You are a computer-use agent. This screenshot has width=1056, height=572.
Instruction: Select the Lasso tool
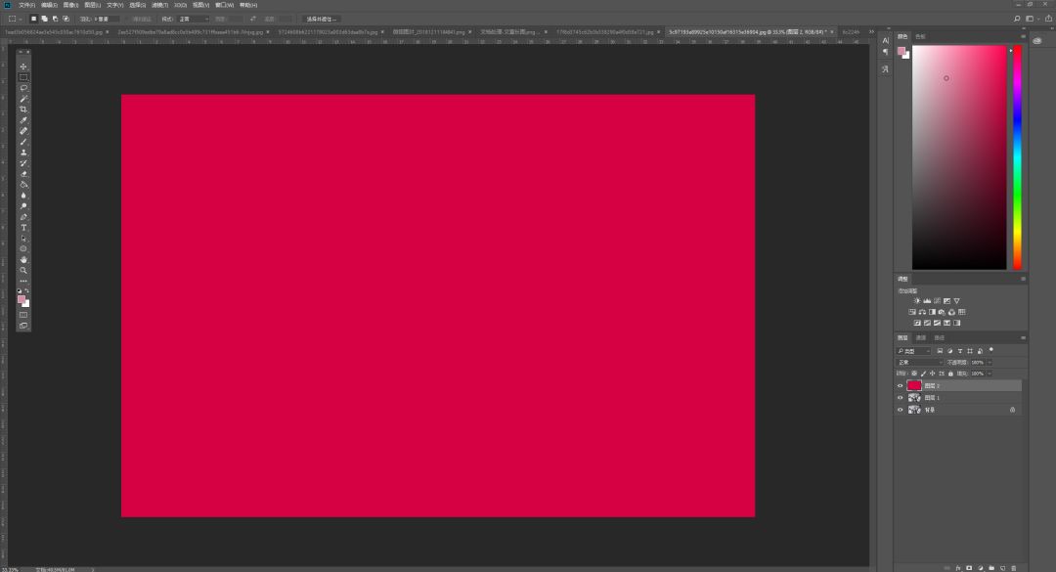coord(23,88)
